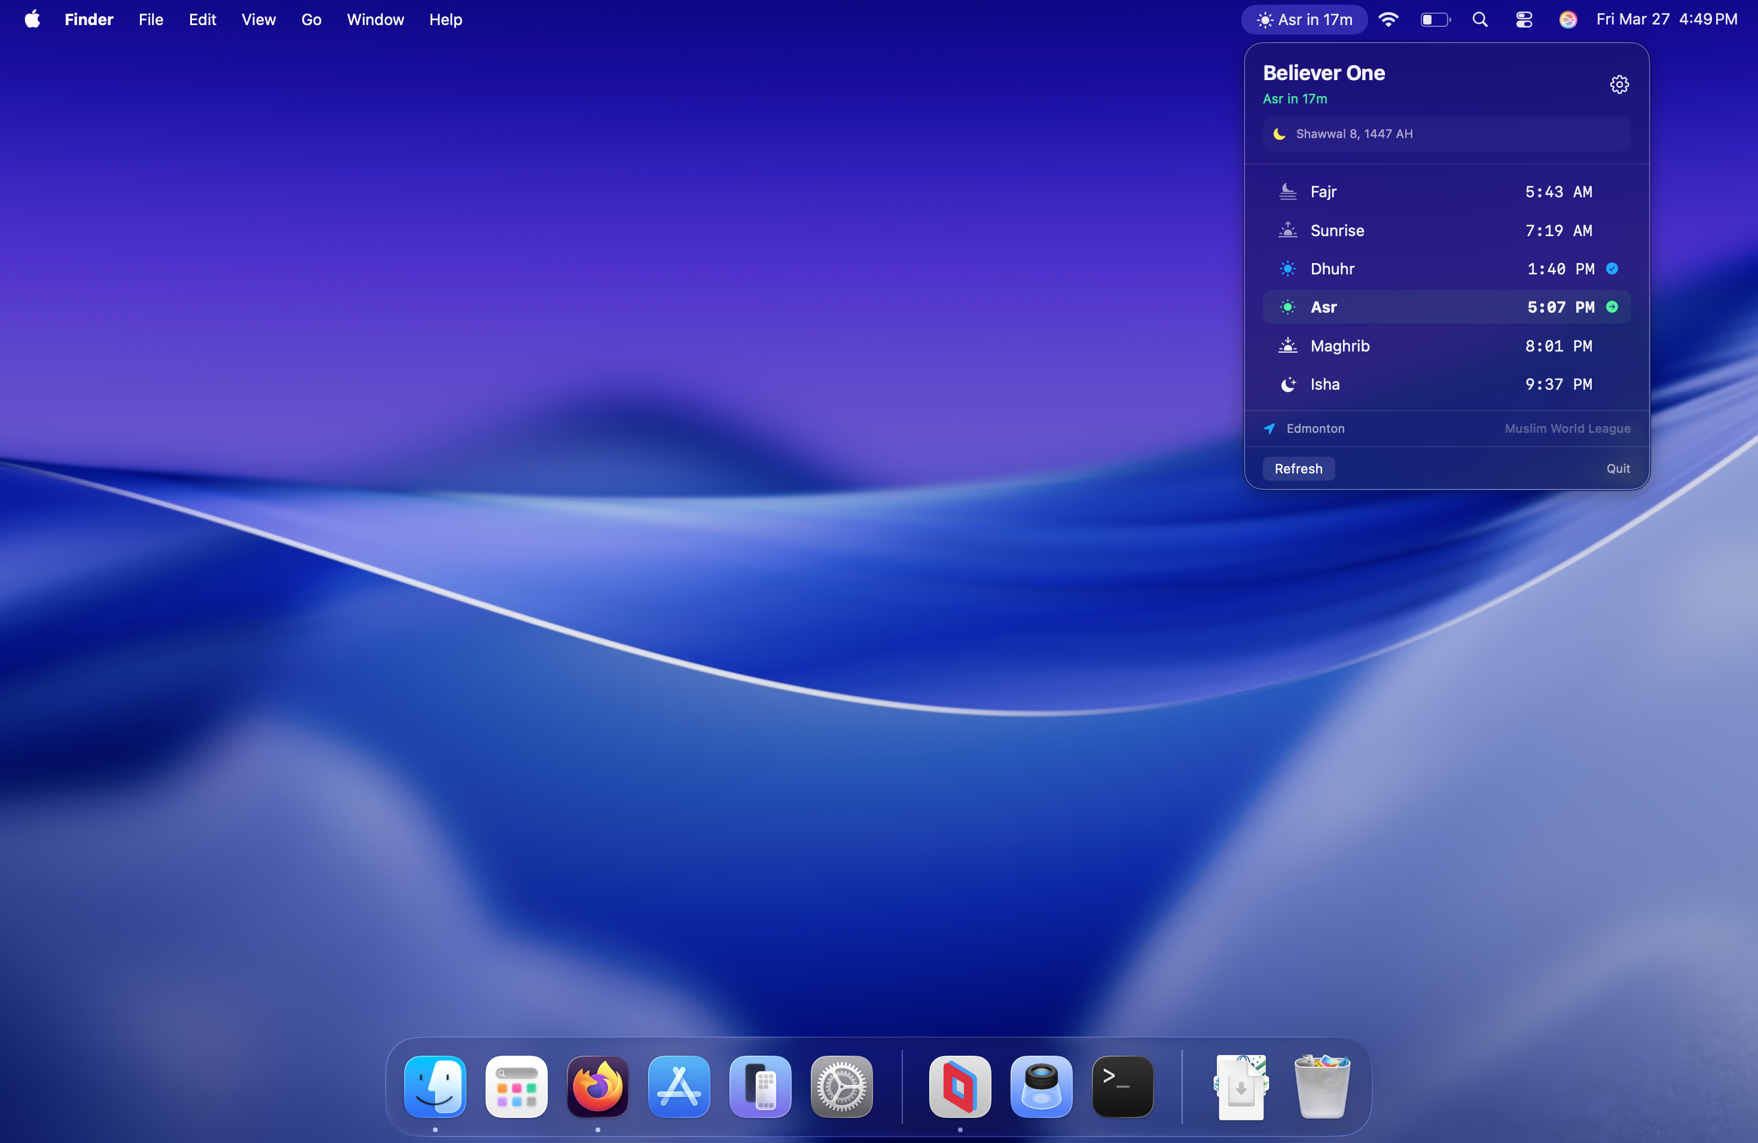Click the Edmonton location arrow icon
This screenshot has height=1143, width=1758.
tap(1269, 428)
